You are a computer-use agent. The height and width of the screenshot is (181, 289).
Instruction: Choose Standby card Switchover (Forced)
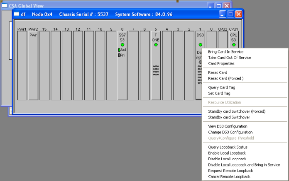point(236,111)
